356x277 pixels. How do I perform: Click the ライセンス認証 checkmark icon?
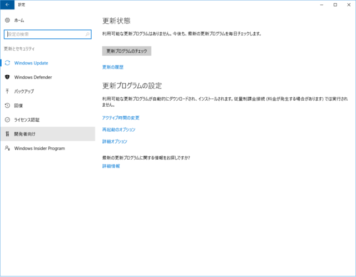[7, 120]
